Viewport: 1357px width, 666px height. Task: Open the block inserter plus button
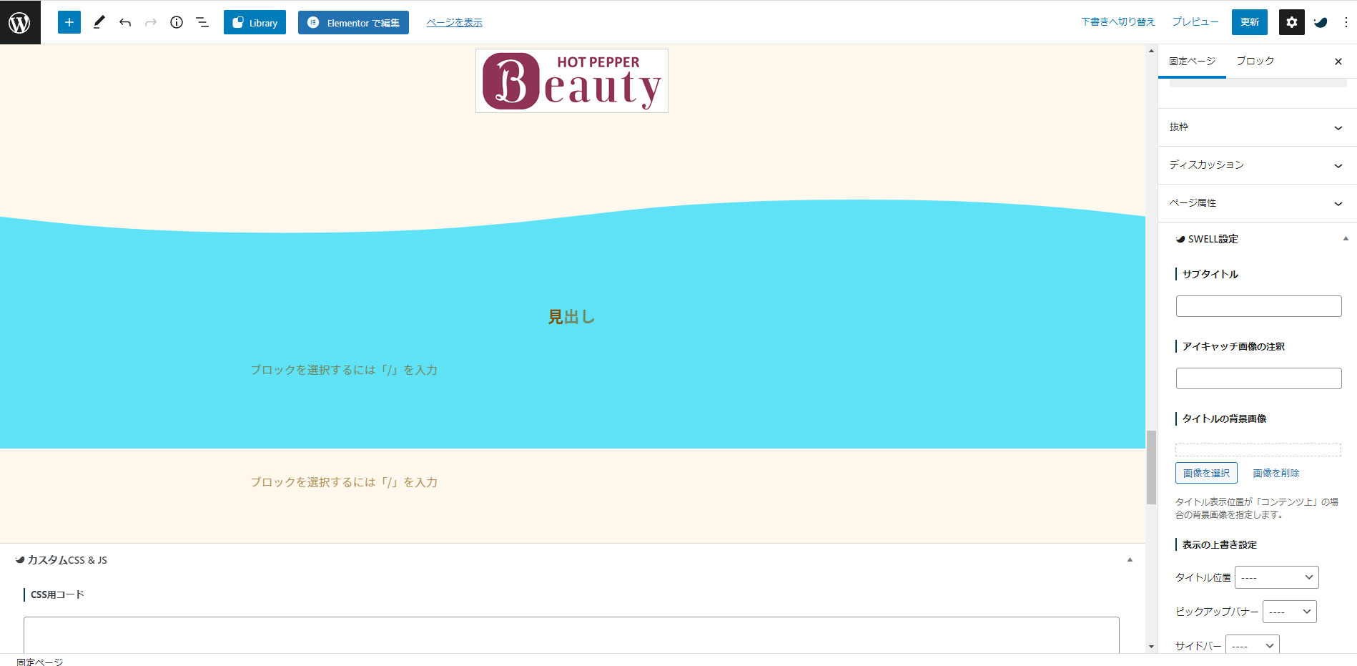point(69,22)
